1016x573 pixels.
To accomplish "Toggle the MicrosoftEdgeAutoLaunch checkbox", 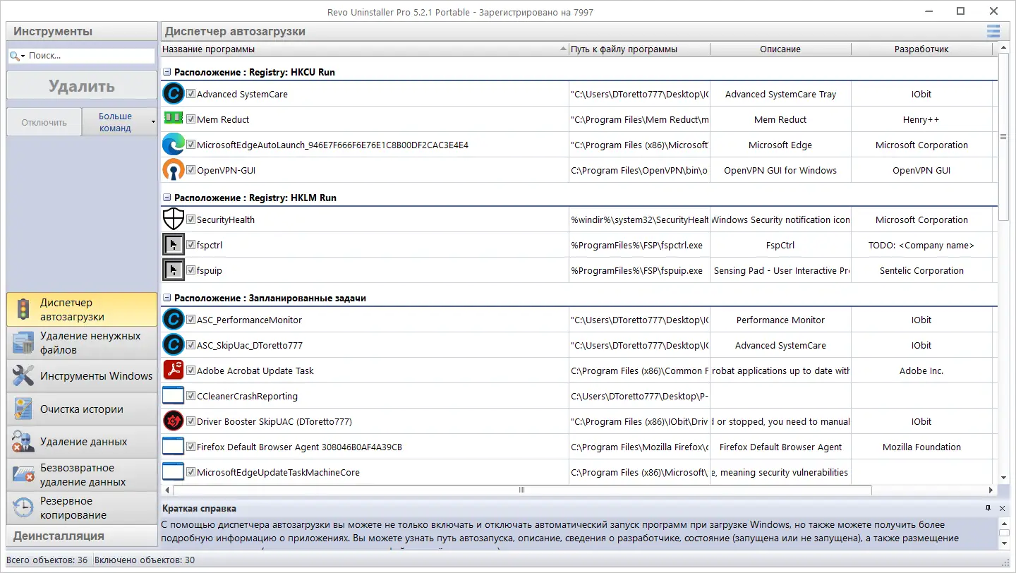I will [x=190, y=145].
